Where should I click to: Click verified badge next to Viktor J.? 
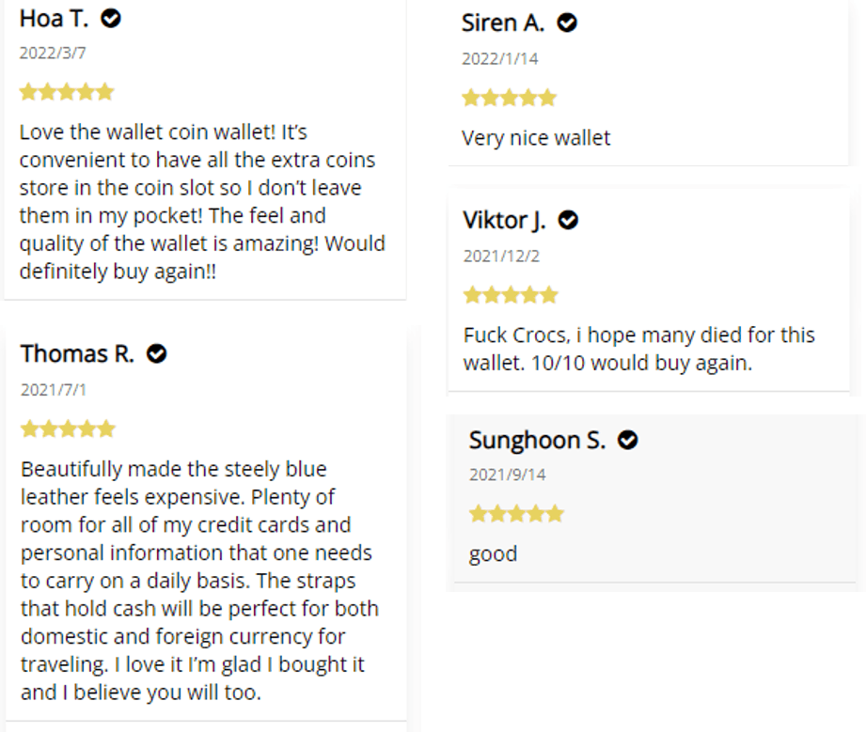(x=568, y=221)
